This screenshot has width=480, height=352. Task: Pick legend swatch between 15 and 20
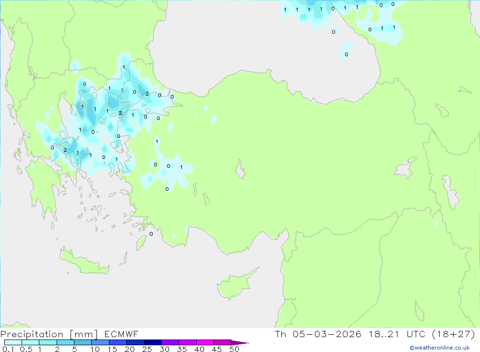click(x=118, y=342)
